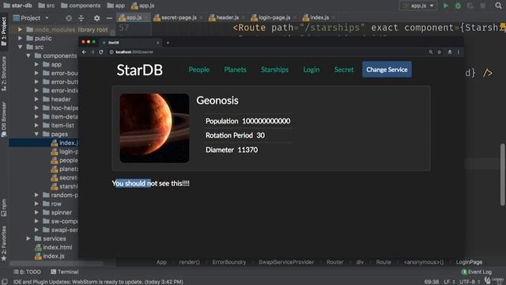Open the 2: Favorites tool window stripe

[x=4, y=243]
